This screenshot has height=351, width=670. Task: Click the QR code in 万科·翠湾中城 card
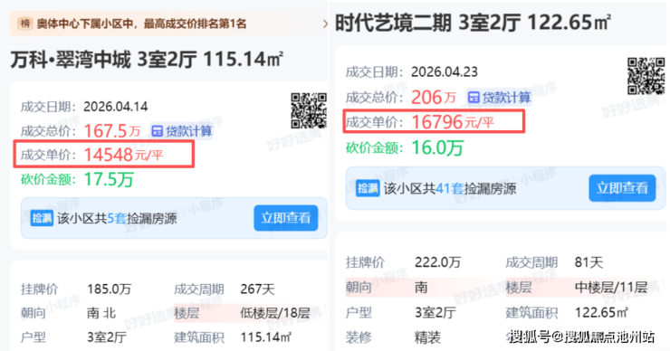click(309, 110)
